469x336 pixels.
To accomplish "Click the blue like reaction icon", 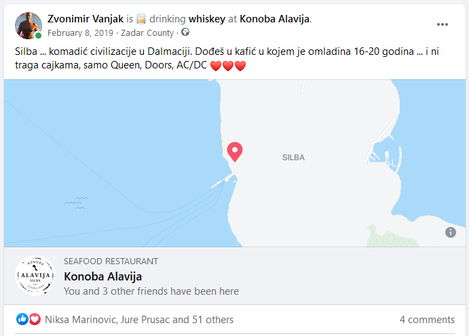I will 22,319.
